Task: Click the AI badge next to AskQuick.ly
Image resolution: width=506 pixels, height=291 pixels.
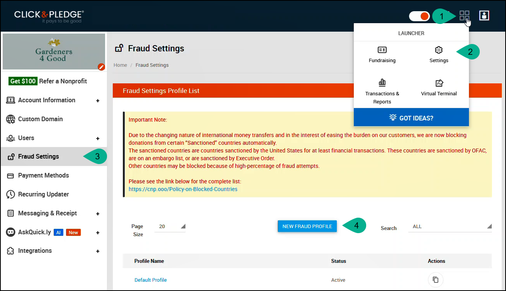Action: point(58,232)
